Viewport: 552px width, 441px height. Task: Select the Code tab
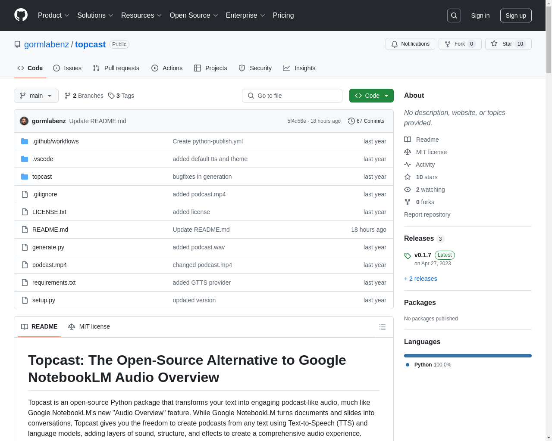click(30, 68)
